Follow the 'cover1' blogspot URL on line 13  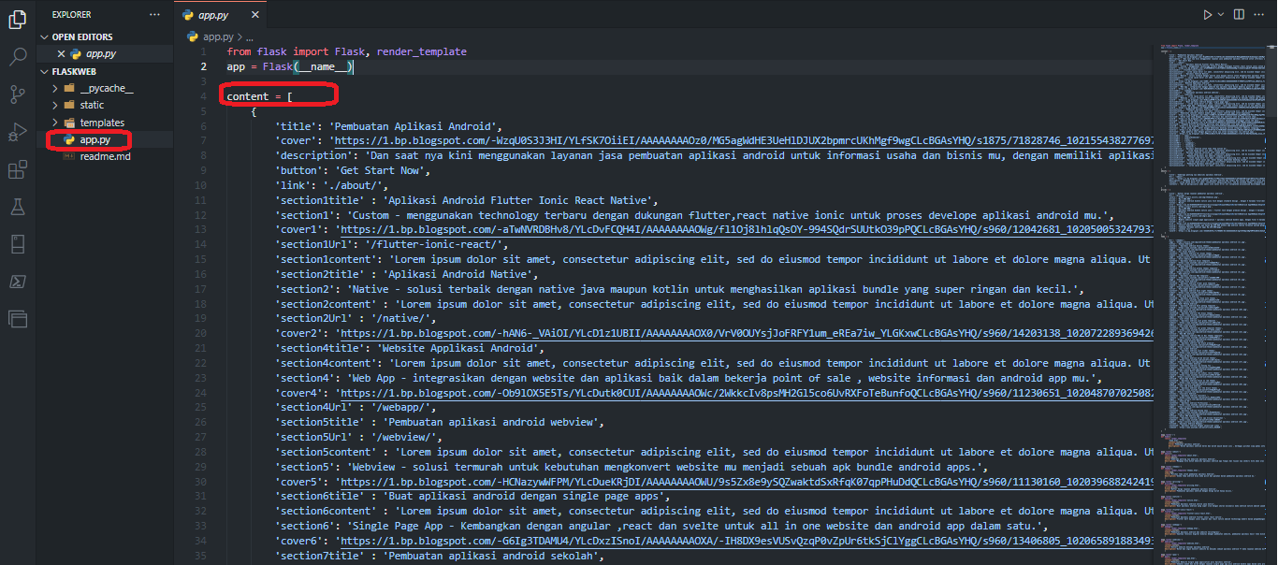pos(748,229)
